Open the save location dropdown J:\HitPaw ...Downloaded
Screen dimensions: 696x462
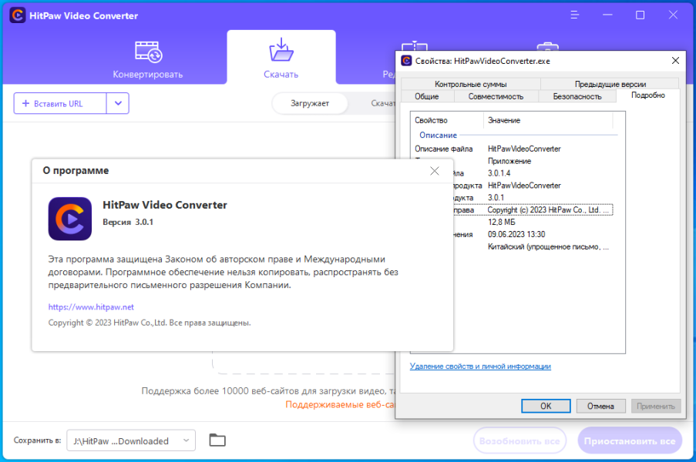pos(131,440)
